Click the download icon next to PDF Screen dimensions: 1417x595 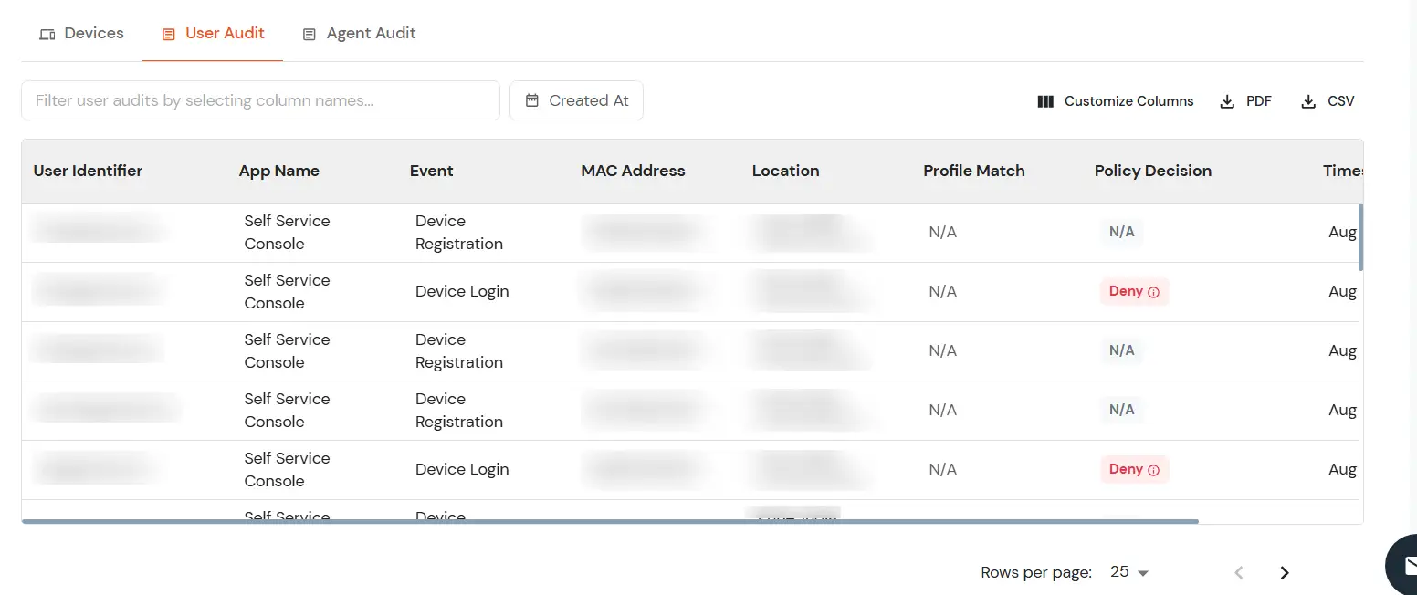[1228, 101]
